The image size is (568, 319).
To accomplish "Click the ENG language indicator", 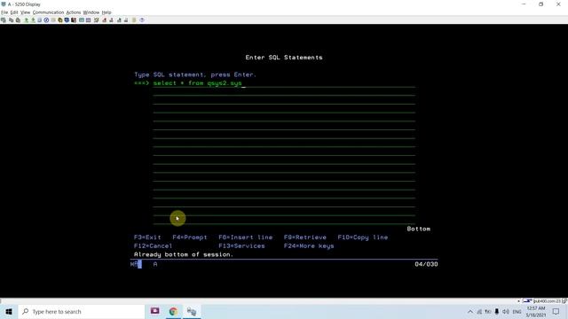I will [517, 311].
